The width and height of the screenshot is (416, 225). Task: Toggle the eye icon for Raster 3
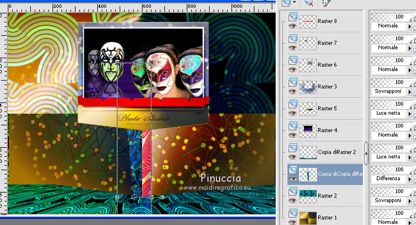[x=292, y=91]
